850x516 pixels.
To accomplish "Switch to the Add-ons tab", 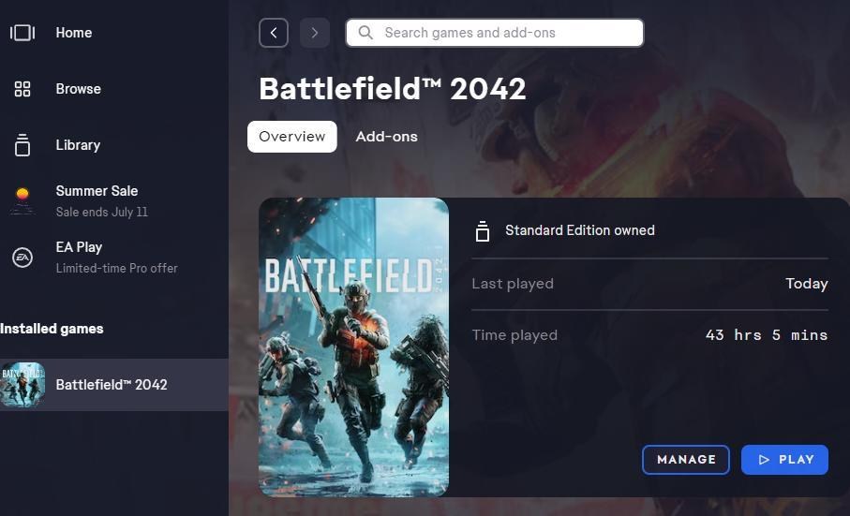I will tap(386, 137).
